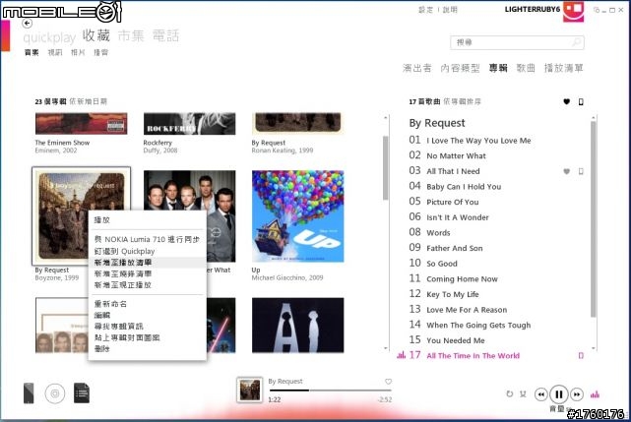Choose 編輯 edit menu item
Screen dimensions: 631x422
pyautogui.click(x=101, y=315)
